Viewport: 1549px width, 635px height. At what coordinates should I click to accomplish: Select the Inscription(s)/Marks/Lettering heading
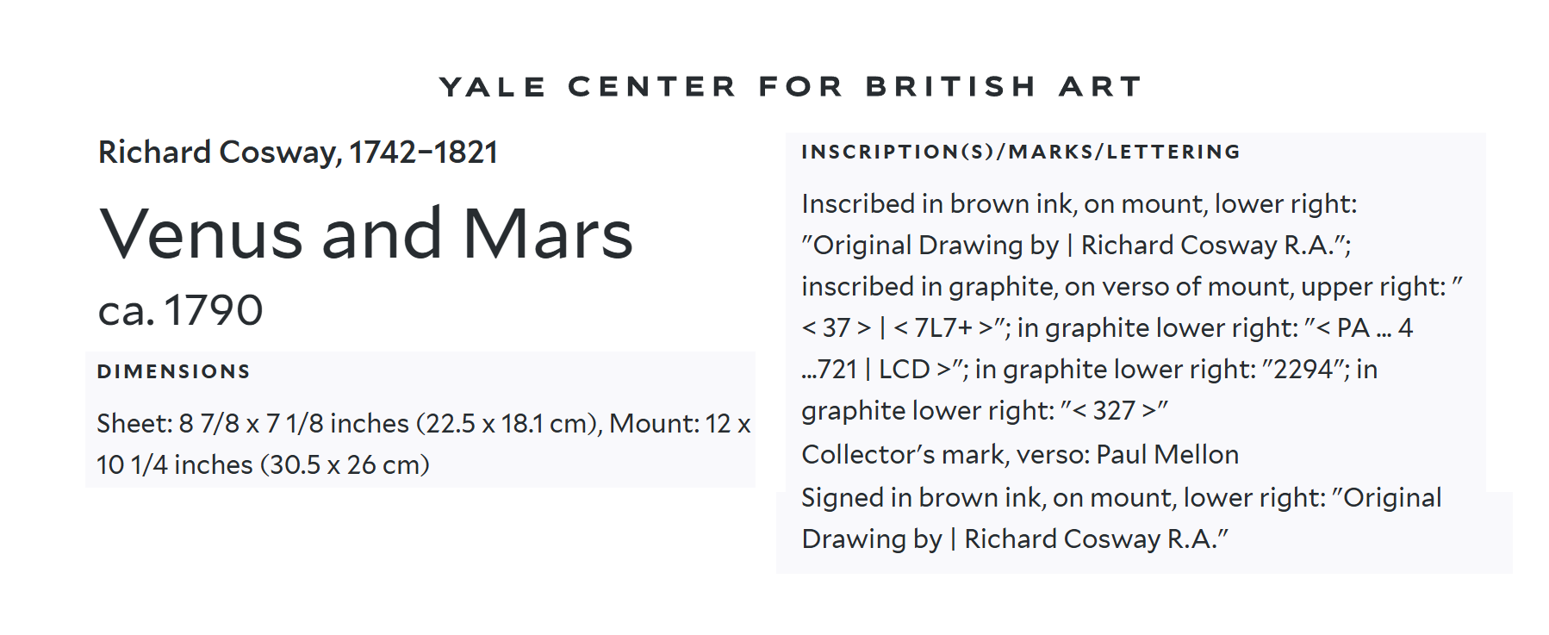(1020, 153)
